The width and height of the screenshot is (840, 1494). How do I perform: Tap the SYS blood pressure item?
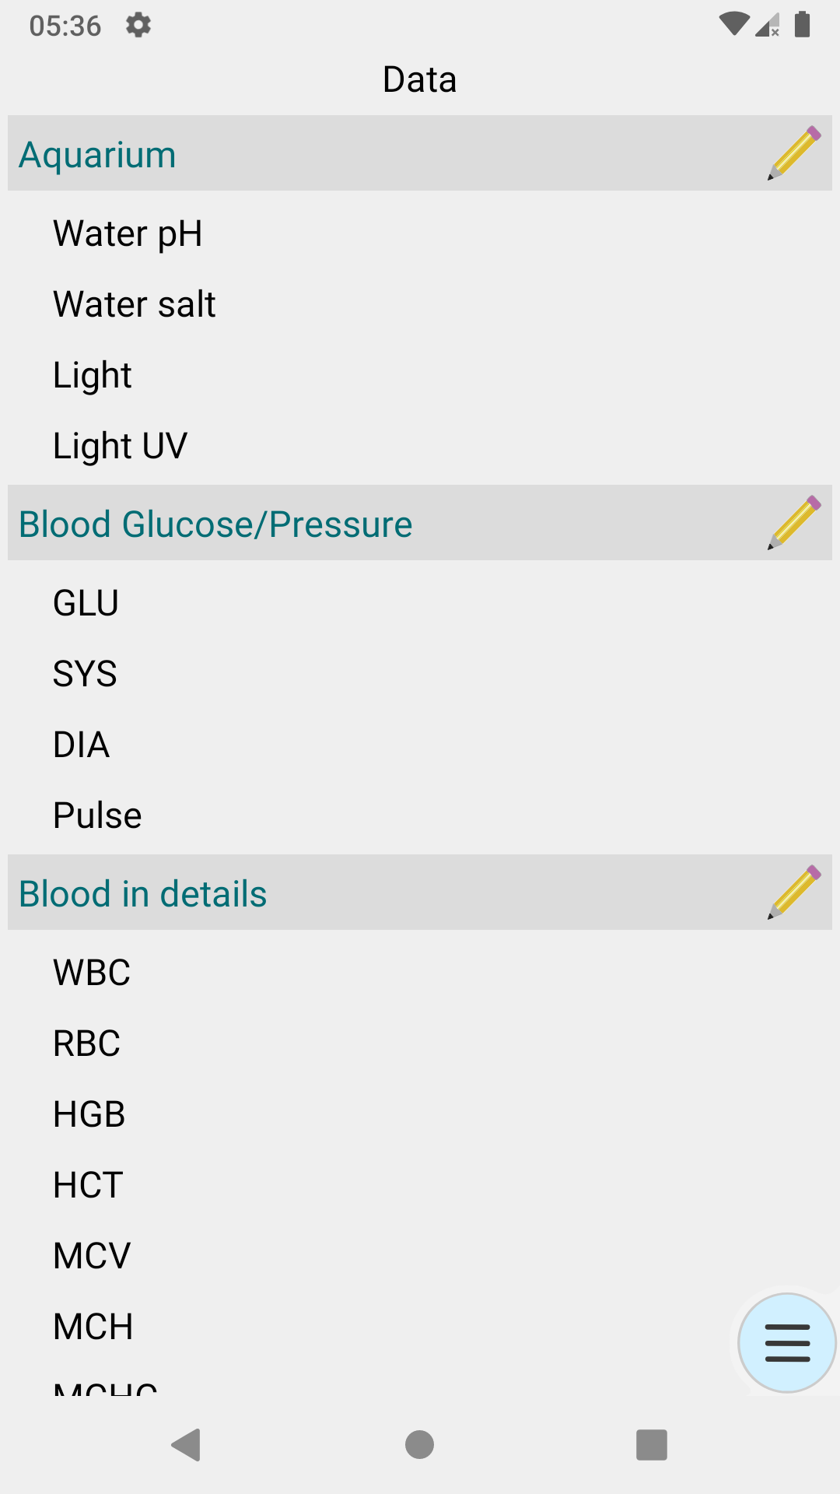(x=85, y=674)
